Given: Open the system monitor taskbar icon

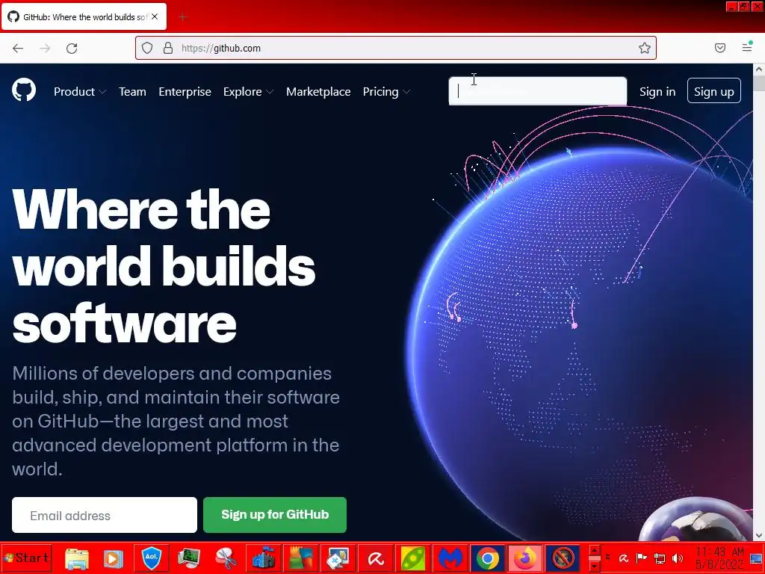Looking at the screenshot, I should tap(189, 558).
